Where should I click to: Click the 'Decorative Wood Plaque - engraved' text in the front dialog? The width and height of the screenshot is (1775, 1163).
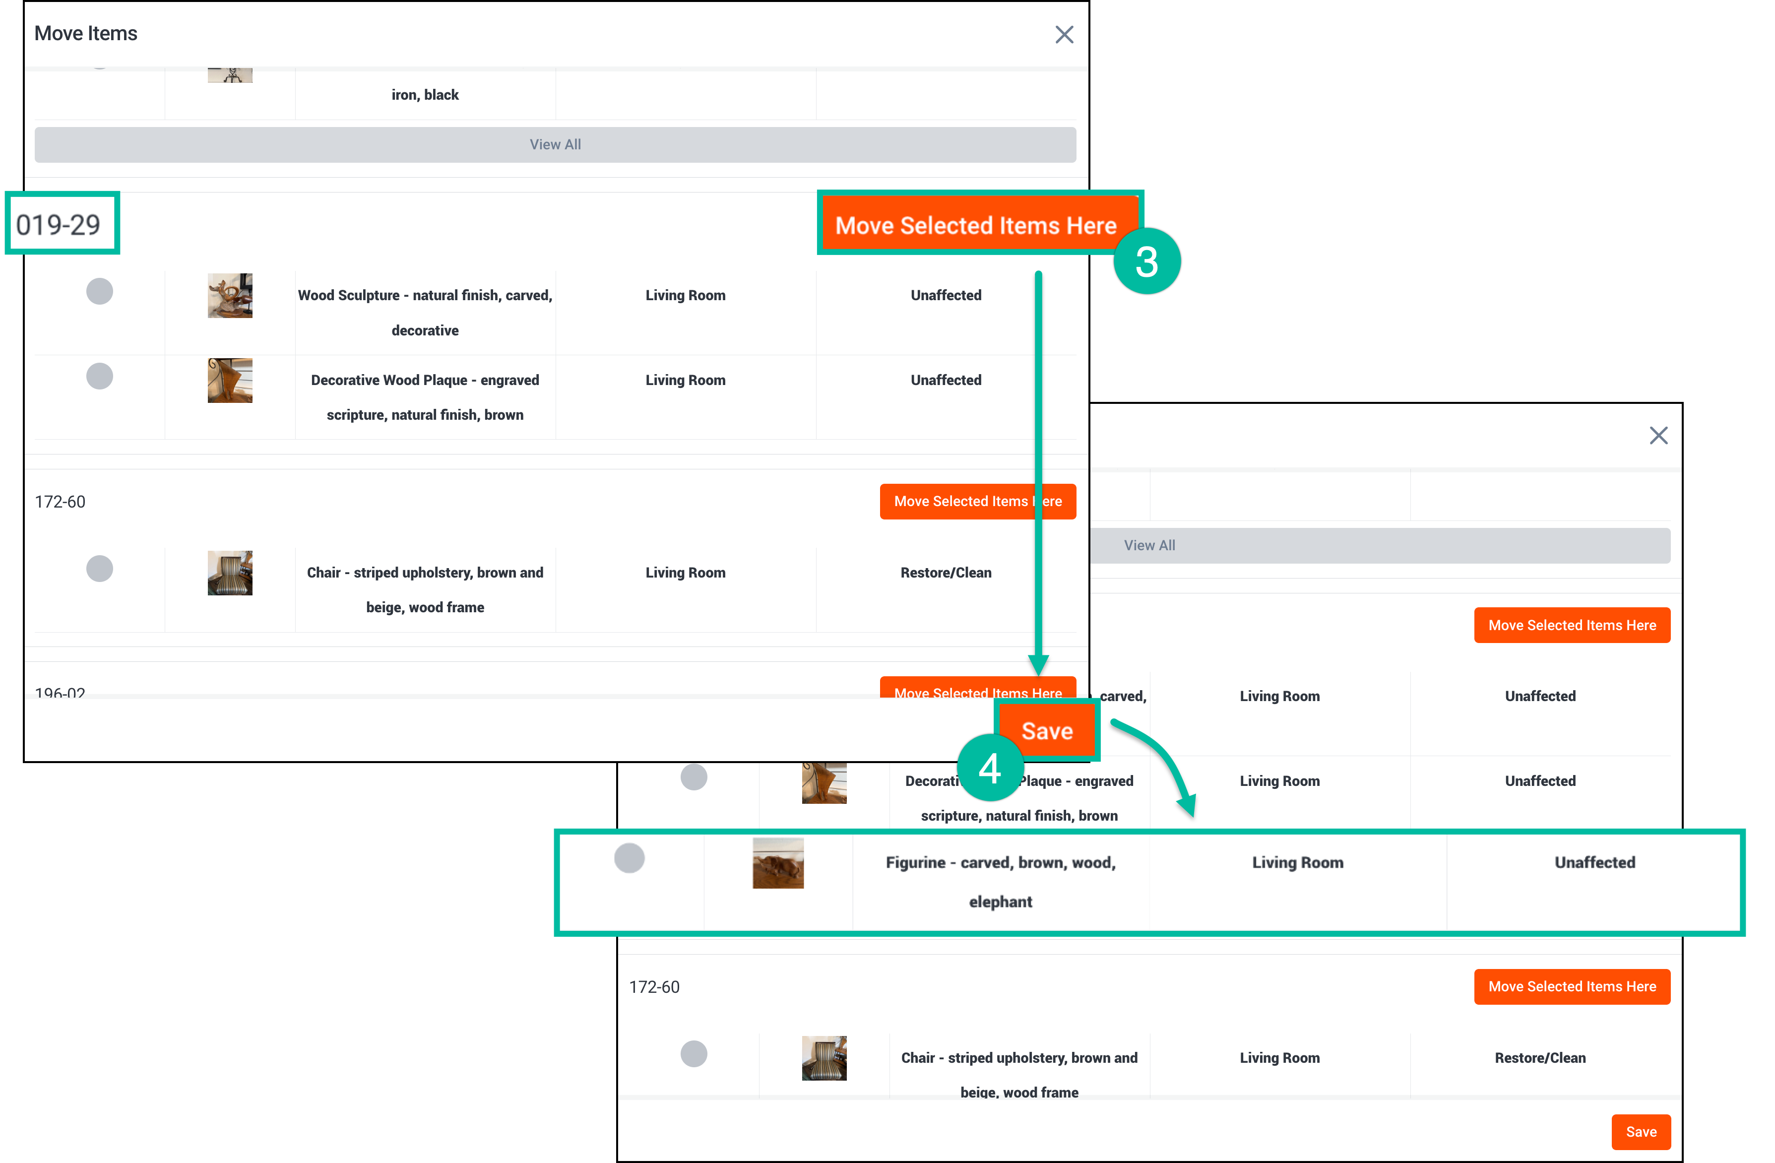tap(425, 381)
